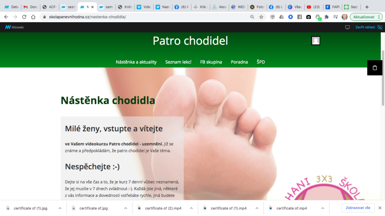Screen dimensions: 385x216
Task: Go back to the previous page
Action: tap(6, 17)
